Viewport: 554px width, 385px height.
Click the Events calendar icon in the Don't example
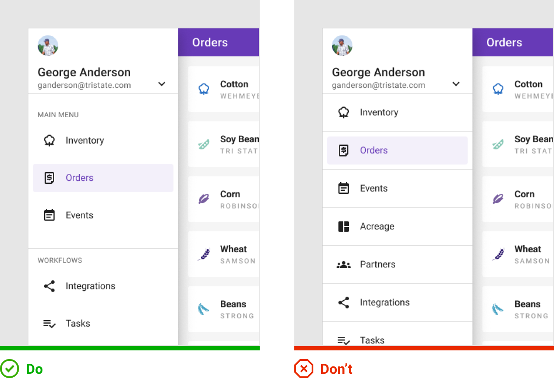tap(344, 189)
